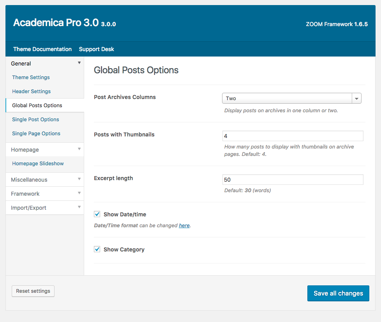The width and height of the screenshot is (381, 322).
Task: Uncheck the Show Category checkbox
Action: [x=97, y=249]
